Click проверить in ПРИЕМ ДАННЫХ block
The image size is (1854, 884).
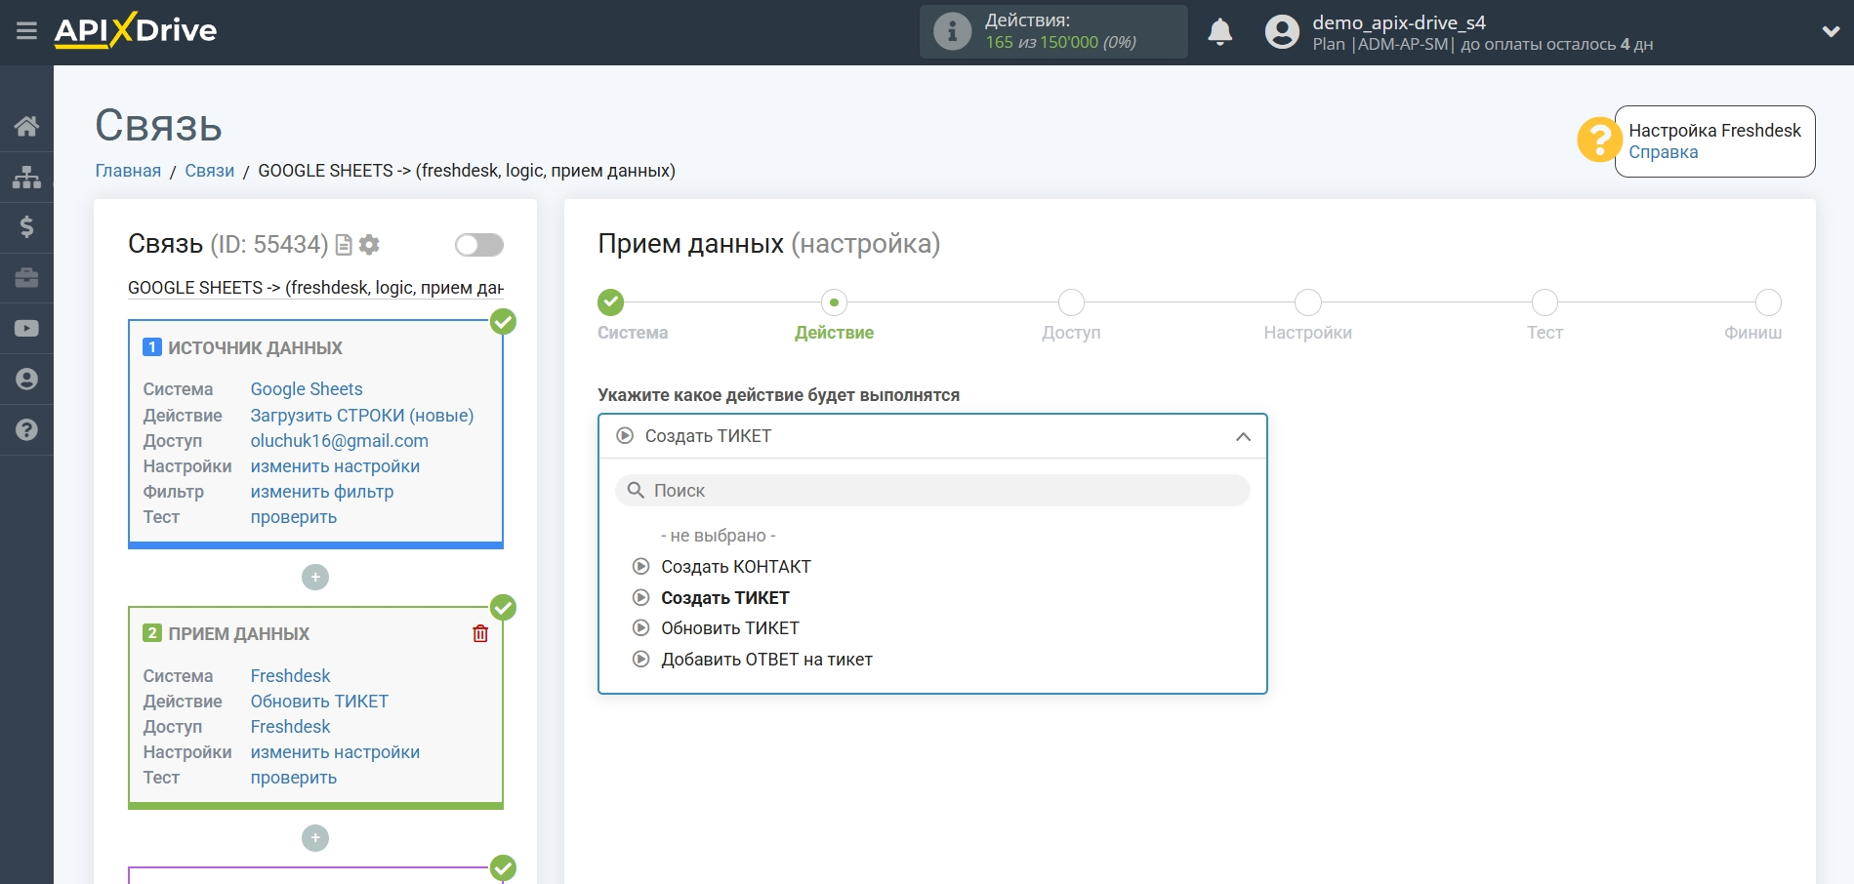(294, 778)
